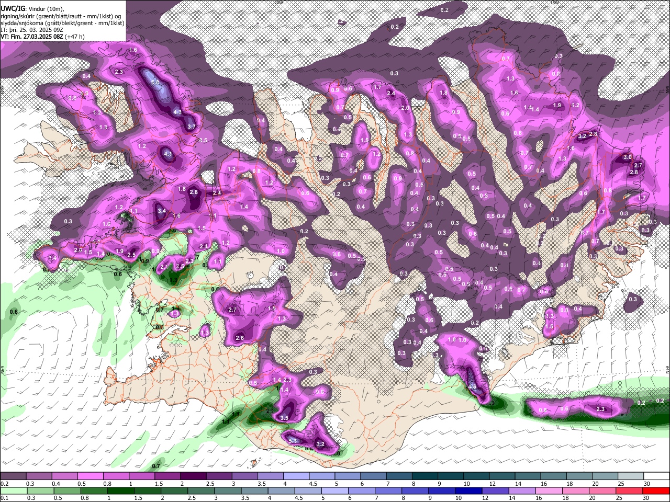
Task: Pick the darkest green 1 swatch in lower legend
Action: click(120, 490)
